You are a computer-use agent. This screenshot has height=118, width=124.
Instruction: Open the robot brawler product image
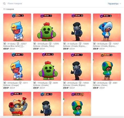tap(17, 104)
